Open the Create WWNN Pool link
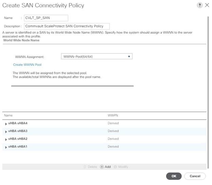The width and height of the screenshot is (212, 185). (x=27, y=64)
